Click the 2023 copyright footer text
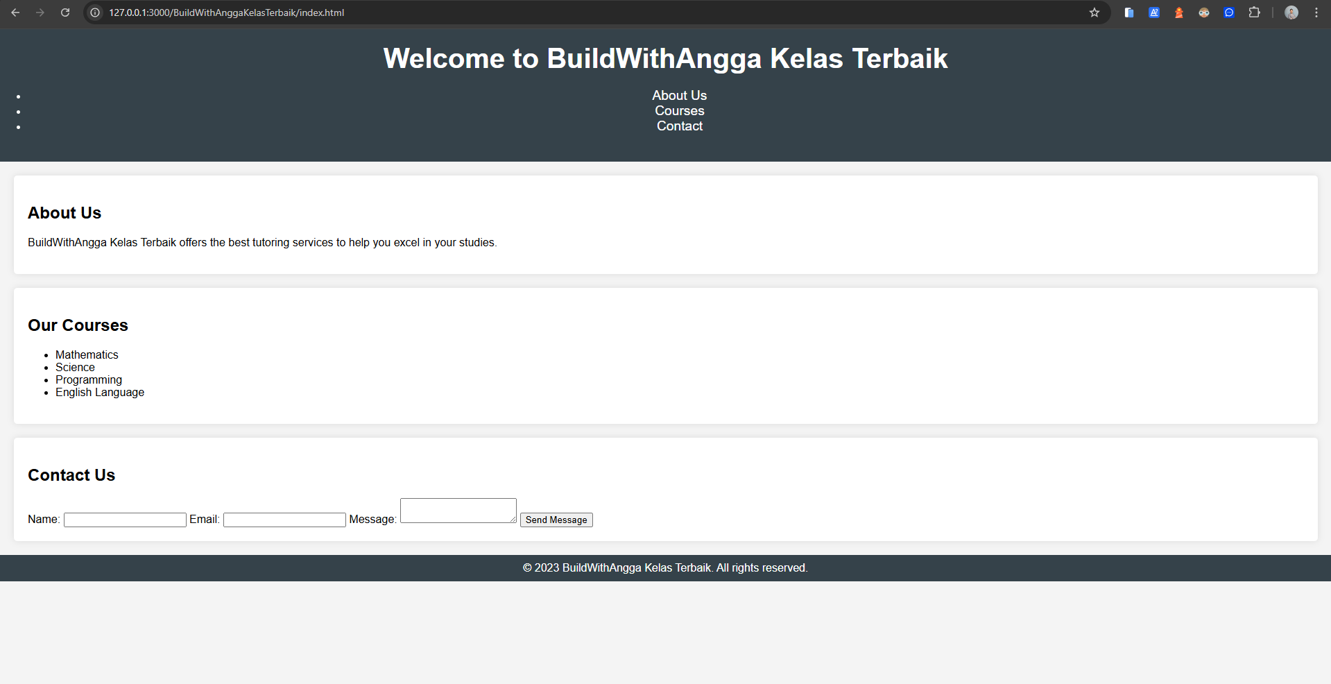The width and height of the screenshot is (1331, 684). point(665,567)
